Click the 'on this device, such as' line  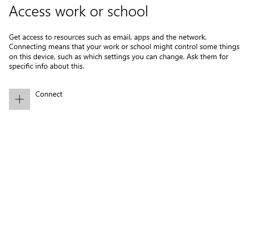tap(119, 57)
